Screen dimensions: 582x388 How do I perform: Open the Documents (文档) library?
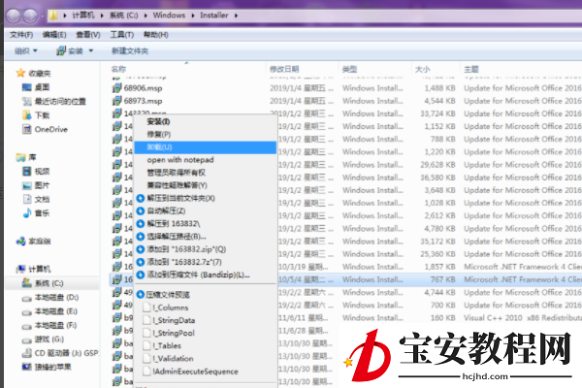[36, 200]
